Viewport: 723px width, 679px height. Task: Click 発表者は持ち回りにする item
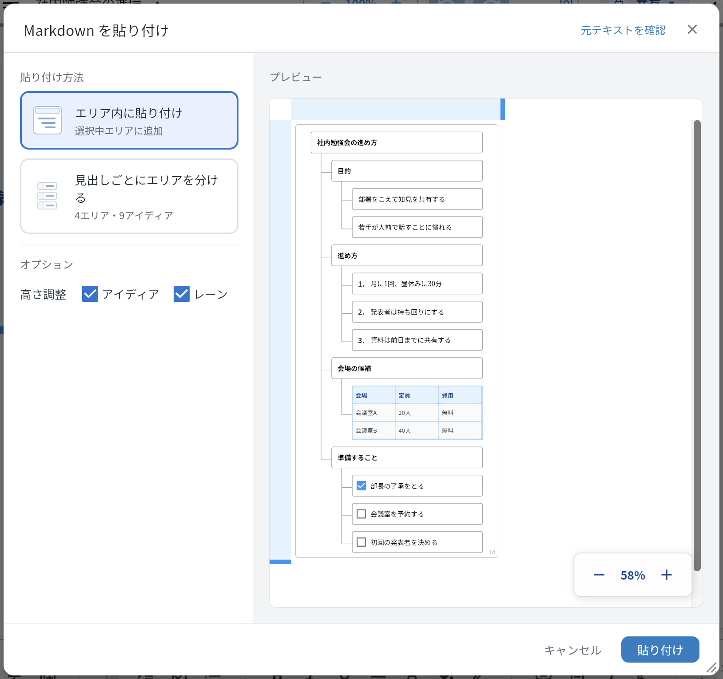coord(417,312)
